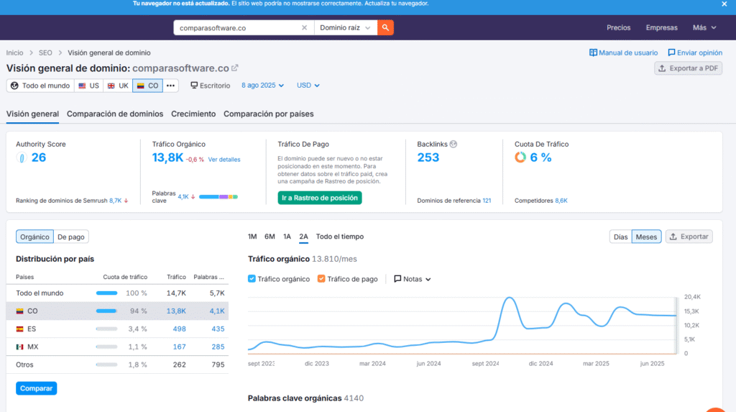Select 6M time range

point(270,237)
